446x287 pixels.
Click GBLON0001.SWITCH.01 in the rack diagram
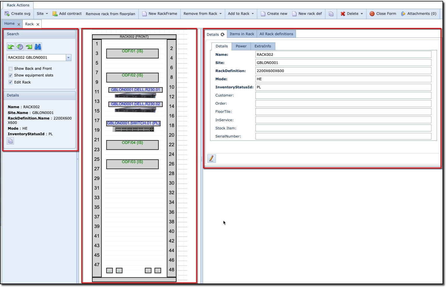tap(133, 123)
